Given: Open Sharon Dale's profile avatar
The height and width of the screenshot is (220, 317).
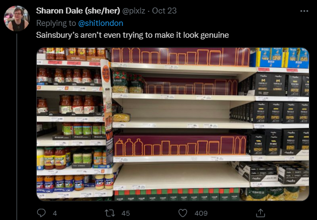Looking at the screenshot, I should (x=17, y=18).
